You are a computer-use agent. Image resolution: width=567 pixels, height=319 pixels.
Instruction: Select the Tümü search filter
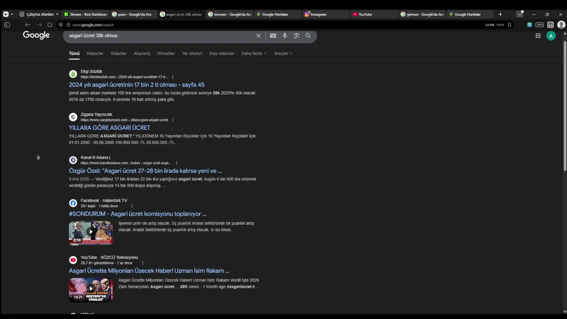pyautogui.click(x=74, y=54)
